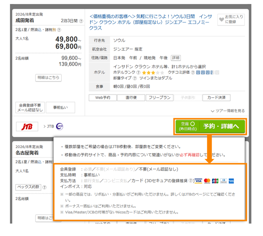
Task: Select the 直行便 tag
Action: point(131,98)
